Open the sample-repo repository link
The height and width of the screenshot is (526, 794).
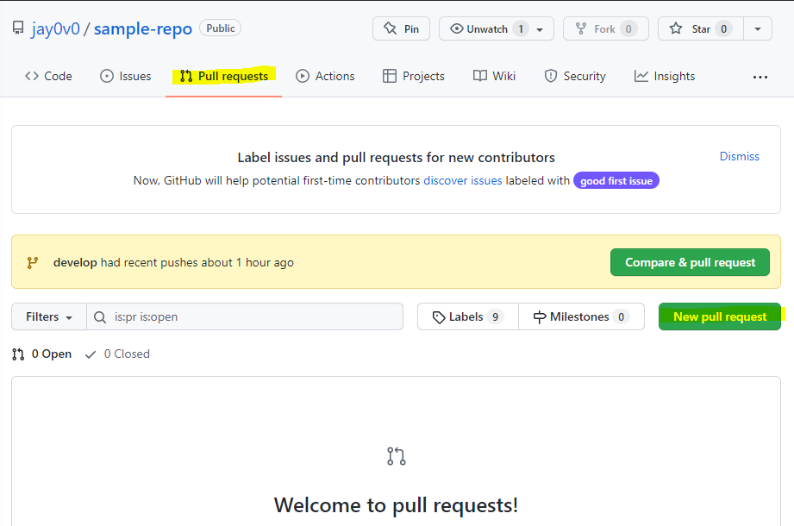(143, 28)
